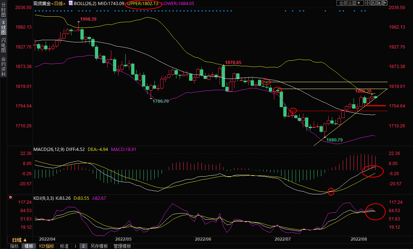Select template number 2
413x249 pixels.
83,246
